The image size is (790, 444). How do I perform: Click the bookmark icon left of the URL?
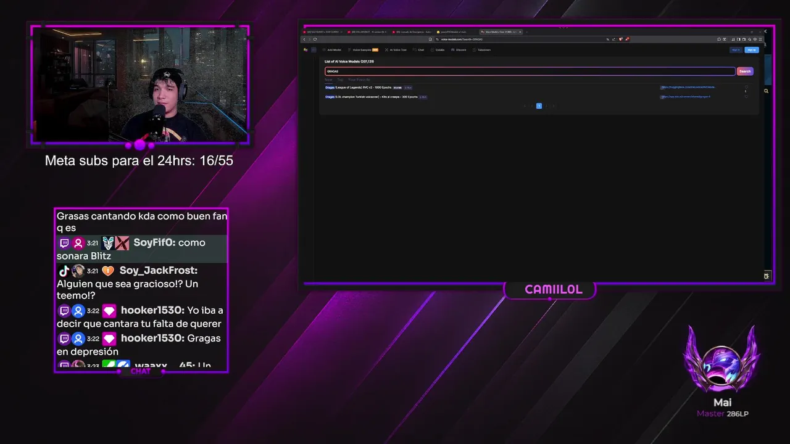[430, 39]
